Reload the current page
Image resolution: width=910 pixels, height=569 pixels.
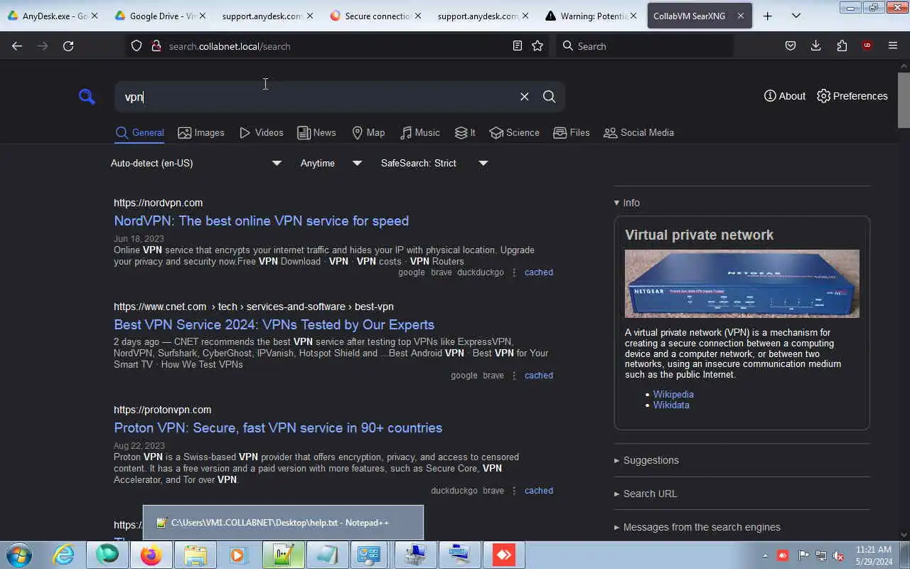click(x=68, y=46)
